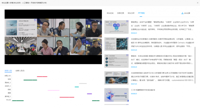Show the 出席人员(8) attendee list
This screenshot has width=200, height=108.
(20, 71)
